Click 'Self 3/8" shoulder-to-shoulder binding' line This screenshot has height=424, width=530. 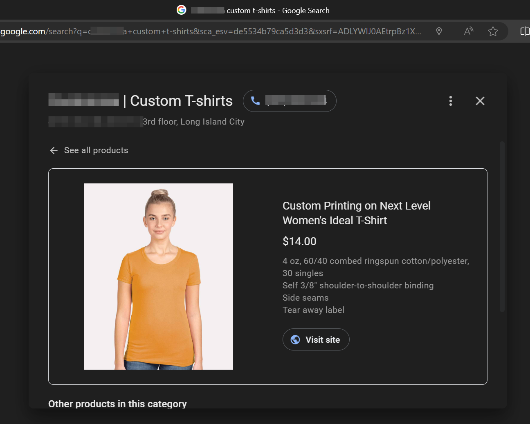point(358,286)
